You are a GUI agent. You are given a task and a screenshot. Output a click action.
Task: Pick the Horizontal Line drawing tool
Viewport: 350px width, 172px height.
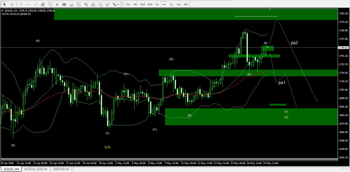28,4
